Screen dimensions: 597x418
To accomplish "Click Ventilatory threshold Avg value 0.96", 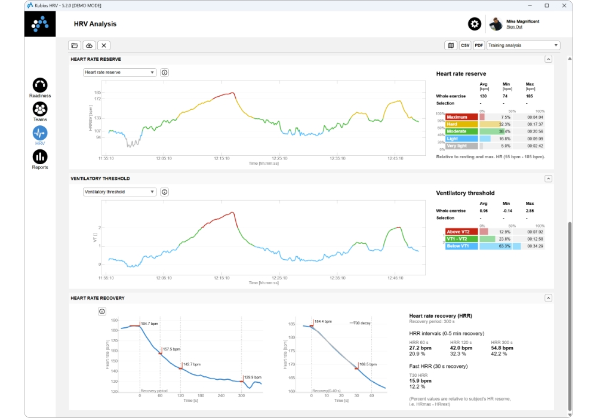I will pos(484,211).
